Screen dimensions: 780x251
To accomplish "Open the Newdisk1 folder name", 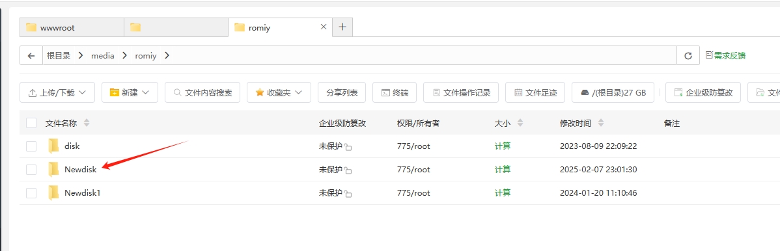I will [83, 193].
